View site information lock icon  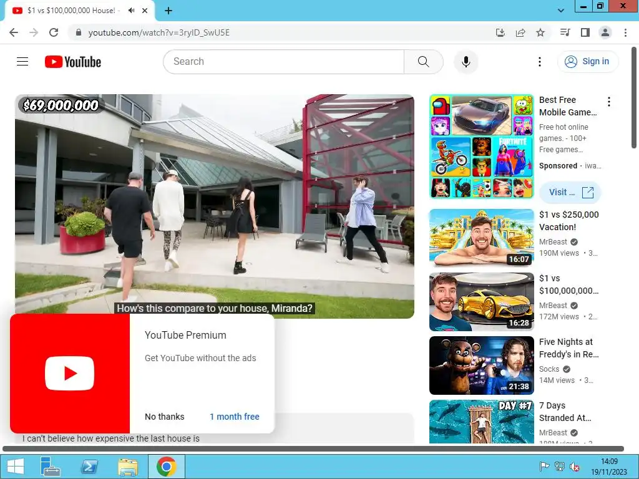(x=79, y=32)
